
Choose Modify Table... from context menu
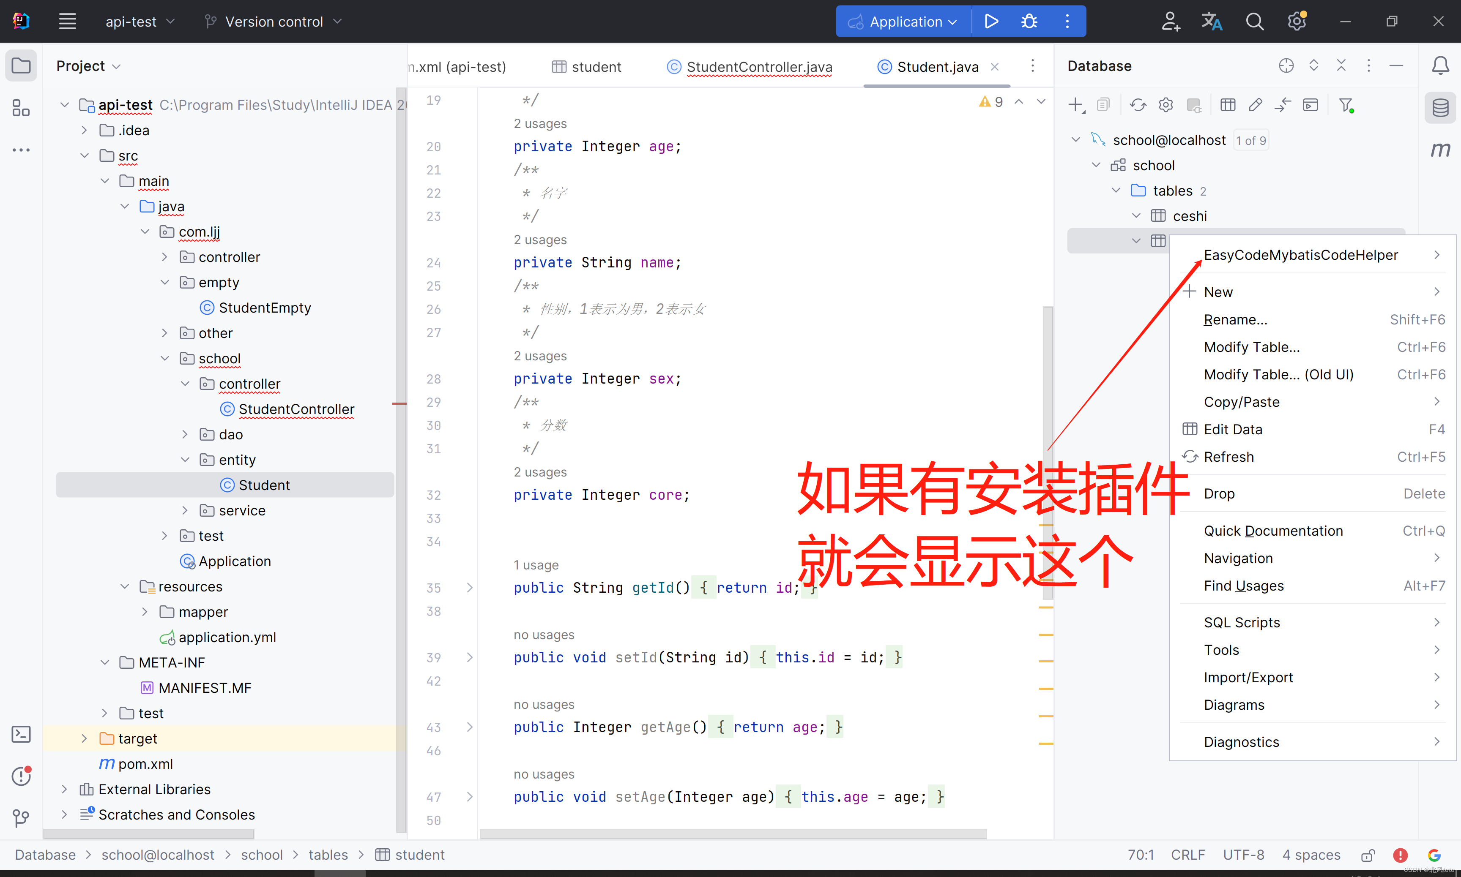point(1313,347)
